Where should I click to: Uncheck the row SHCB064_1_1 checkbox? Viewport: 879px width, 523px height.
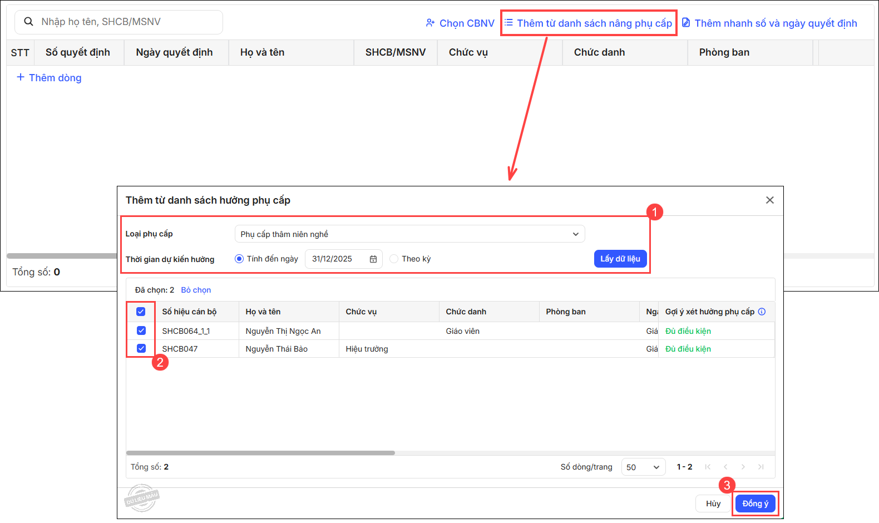(141, 330)
